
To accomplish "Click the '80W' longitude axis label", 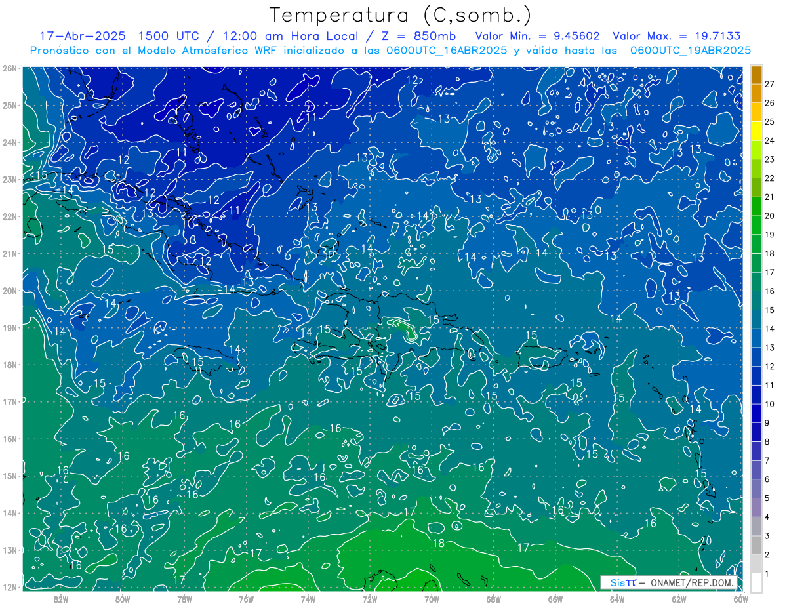I will [123, 598].
